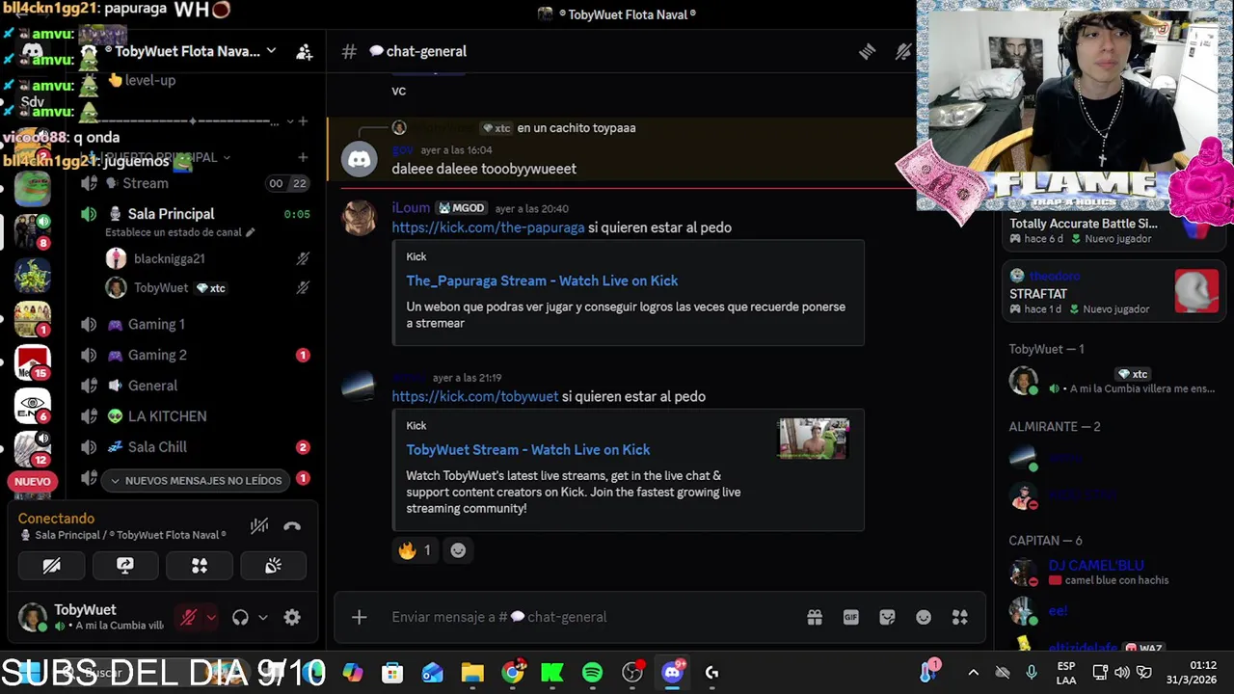Toggle the system tray microphone icon
The width and height of the screenshot is (1234, 694).
coord(1032,673)
